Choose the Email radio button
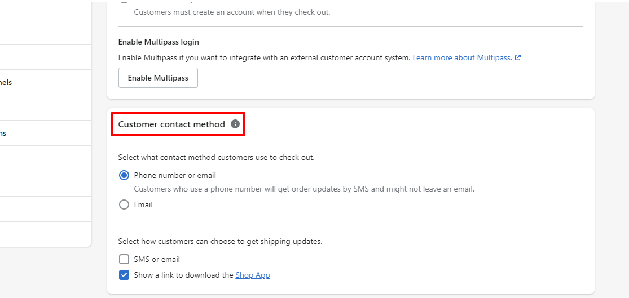 pyautogui.click(x=124, y=204)
